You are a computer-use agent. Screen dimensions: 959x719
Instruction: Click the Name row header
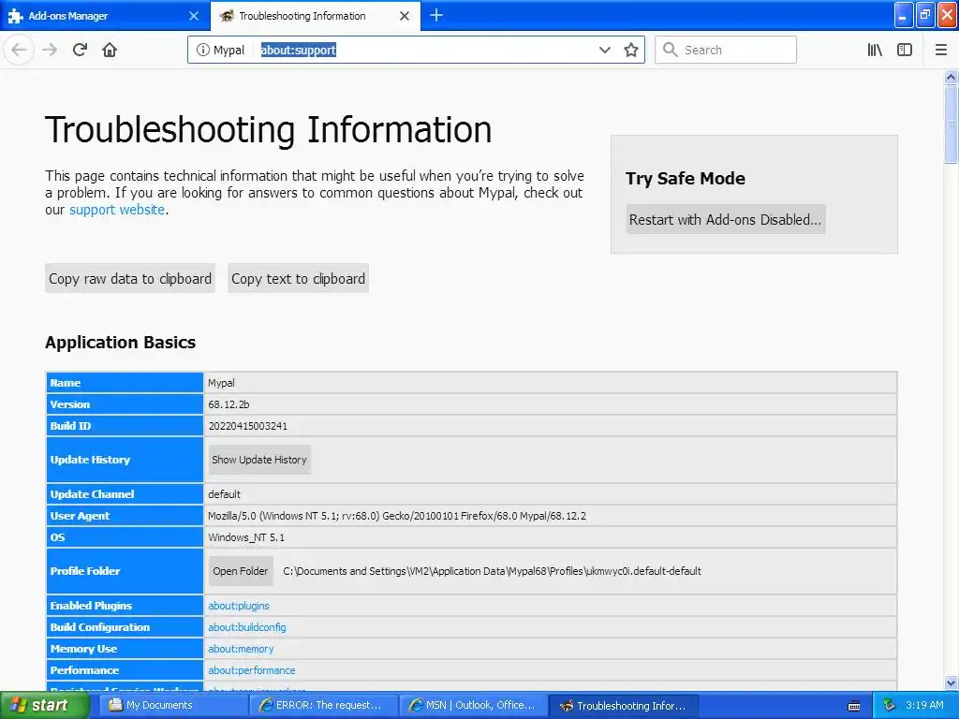125,383
